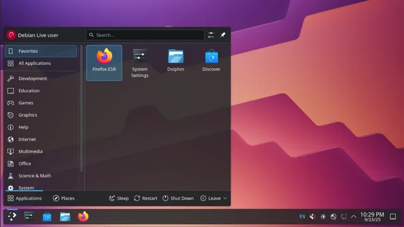Open the Development category

coord(40,78)
